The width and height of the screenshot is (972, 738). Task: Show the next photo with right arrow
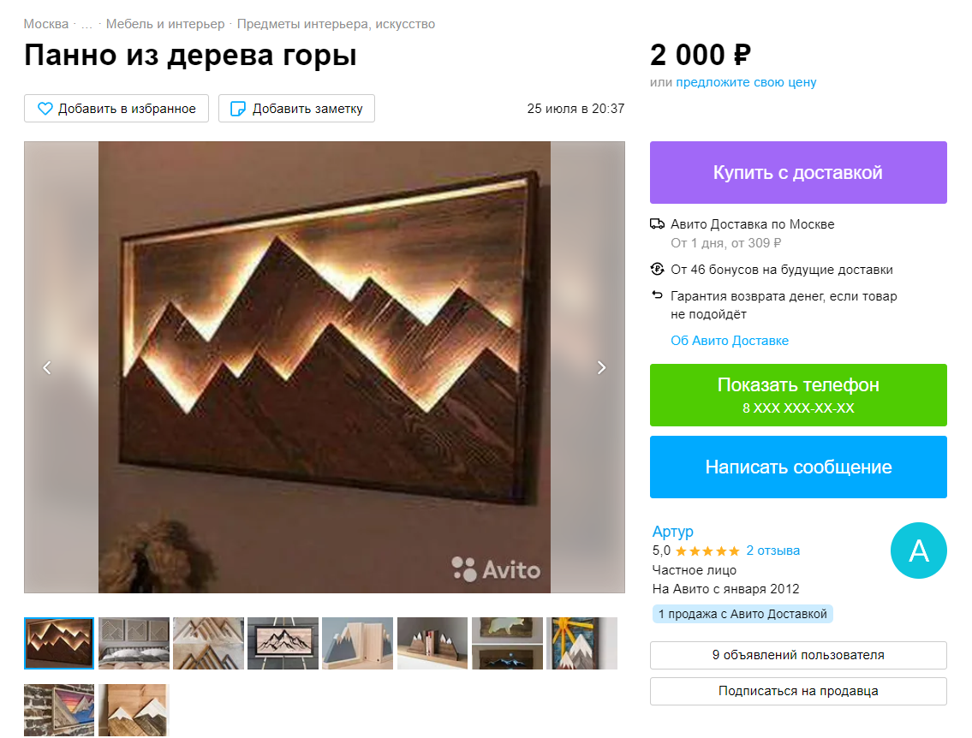coord(600,367)
